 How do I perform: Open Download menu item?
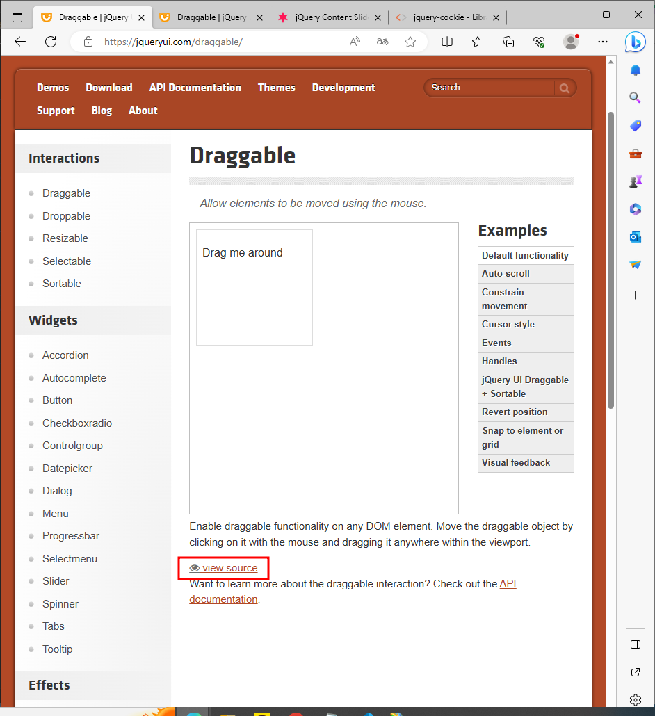coord(109,87)
